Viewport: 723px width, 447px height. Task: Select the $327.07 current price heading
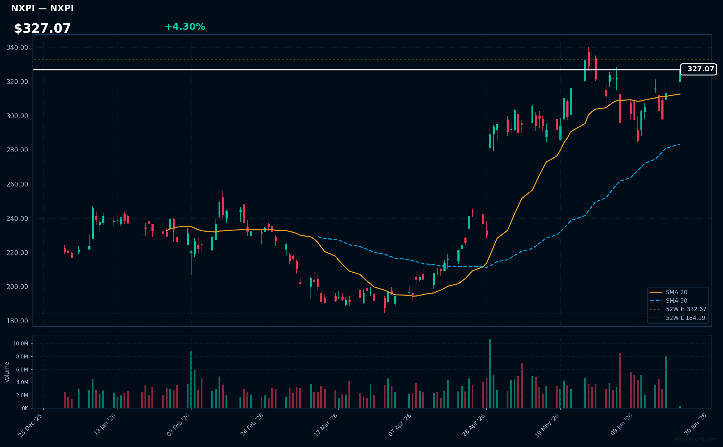(42, 29)
